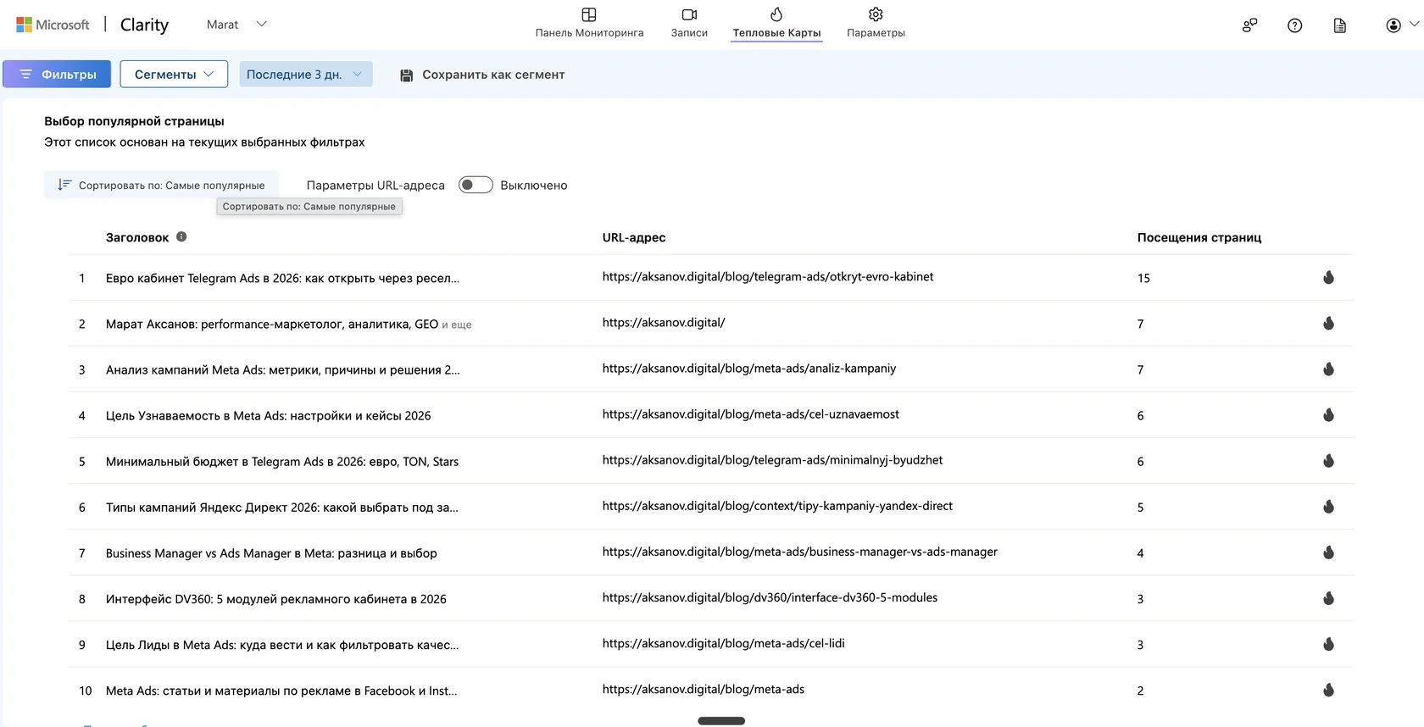Open the Сегменты dropdown
The image size is (1424, 727).
(x=174, y=74)
